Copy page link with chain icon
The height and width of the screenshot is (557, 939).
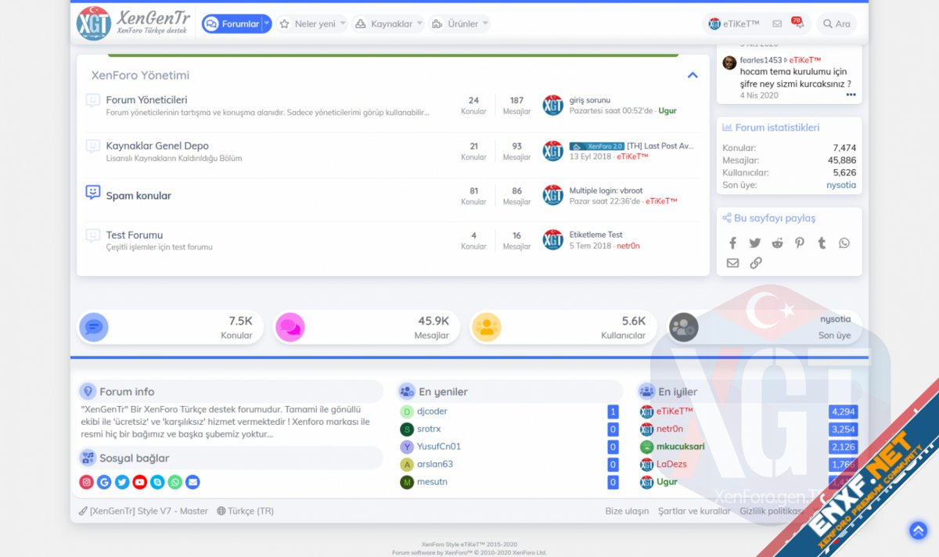[755, 264]
